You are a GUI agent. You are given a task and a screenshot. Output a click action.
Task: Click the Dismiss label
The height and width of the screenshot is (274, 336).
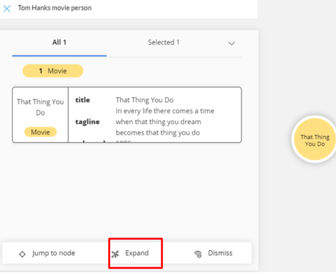coord(220,253)
